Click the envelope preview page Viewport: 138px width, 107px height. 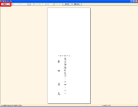click(69, 55)
